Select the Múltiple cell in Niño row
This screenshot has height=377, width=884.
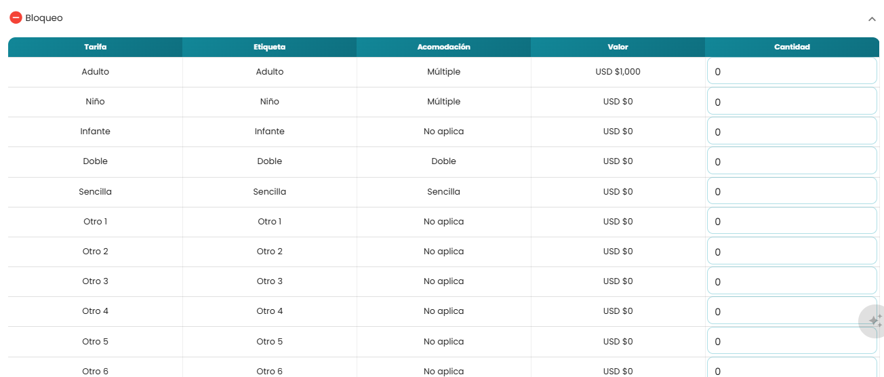444,102
